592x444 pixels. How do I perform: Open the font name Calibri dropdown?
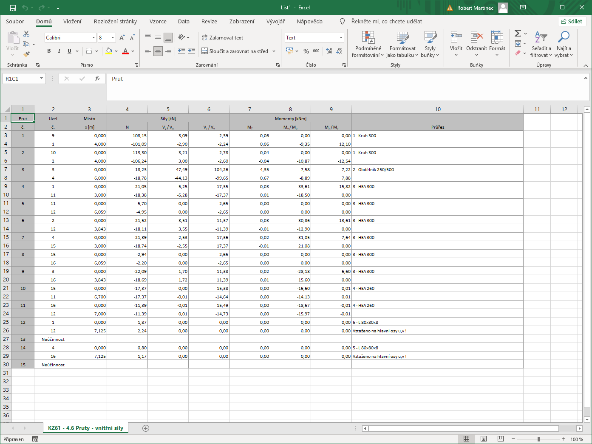pos(94,38)
